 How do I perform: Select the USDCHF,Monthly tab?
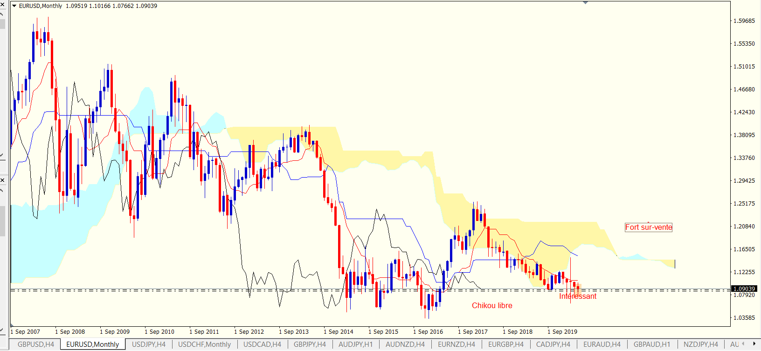point(204,344)
